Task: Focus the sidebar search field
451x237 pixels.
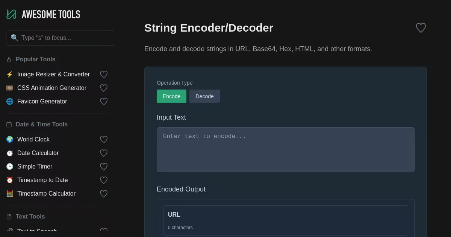Action: tap(60, 38)
